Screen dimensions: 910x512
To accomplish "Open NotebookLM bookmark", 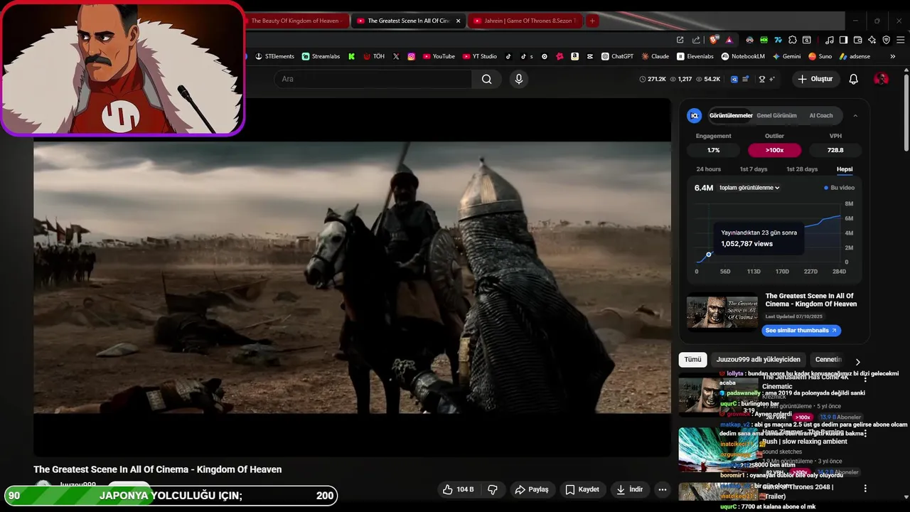I will 743,56.
